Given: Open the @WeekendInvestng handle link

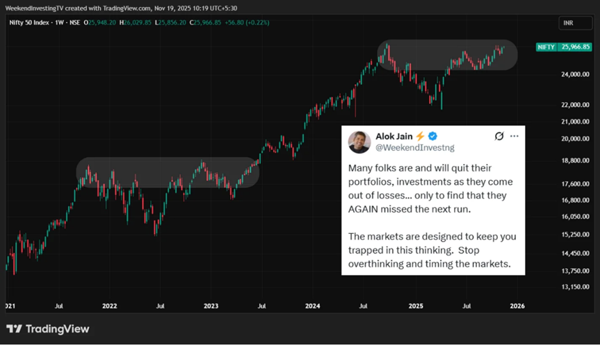Looking at the screenshot, I should (407, 148).
